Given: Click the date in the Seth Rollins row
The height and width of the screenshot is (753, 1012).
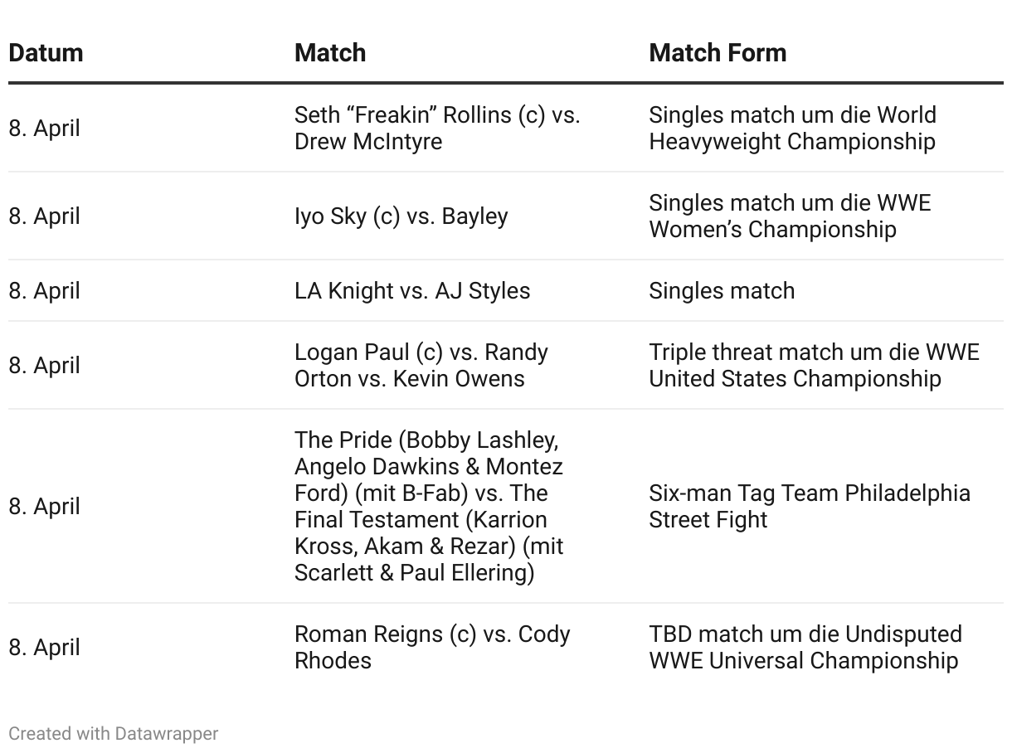Looking at the screenshot, I should [45, 128].
